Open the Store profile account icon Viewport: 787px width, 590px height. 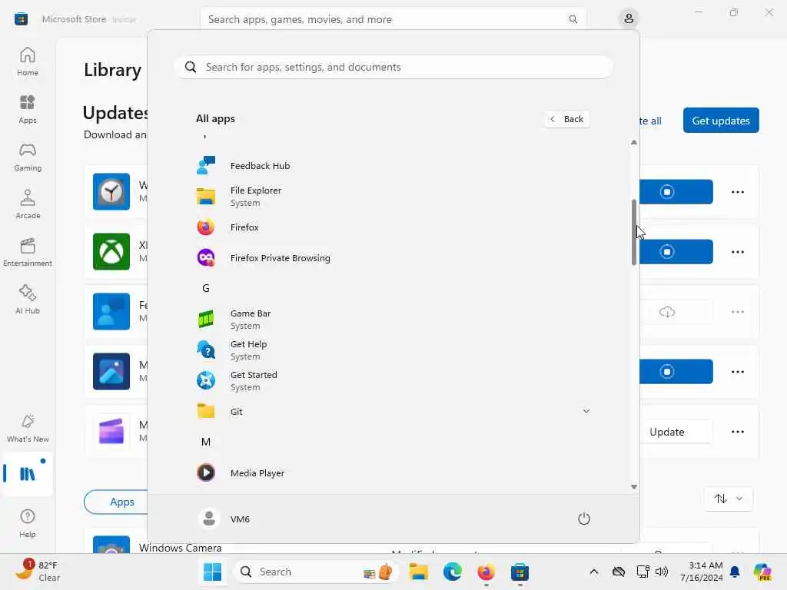click(629, 19)
